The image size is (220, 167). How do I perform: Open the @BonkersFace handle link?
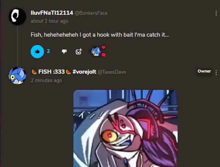point(91,13)
